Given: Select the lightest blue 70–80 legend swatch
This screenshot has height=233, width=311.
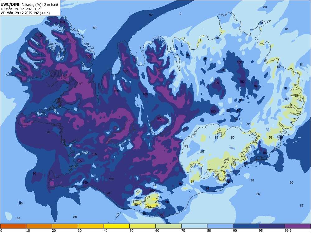Looking at the screenshot, I should click(x=194, y=226).
